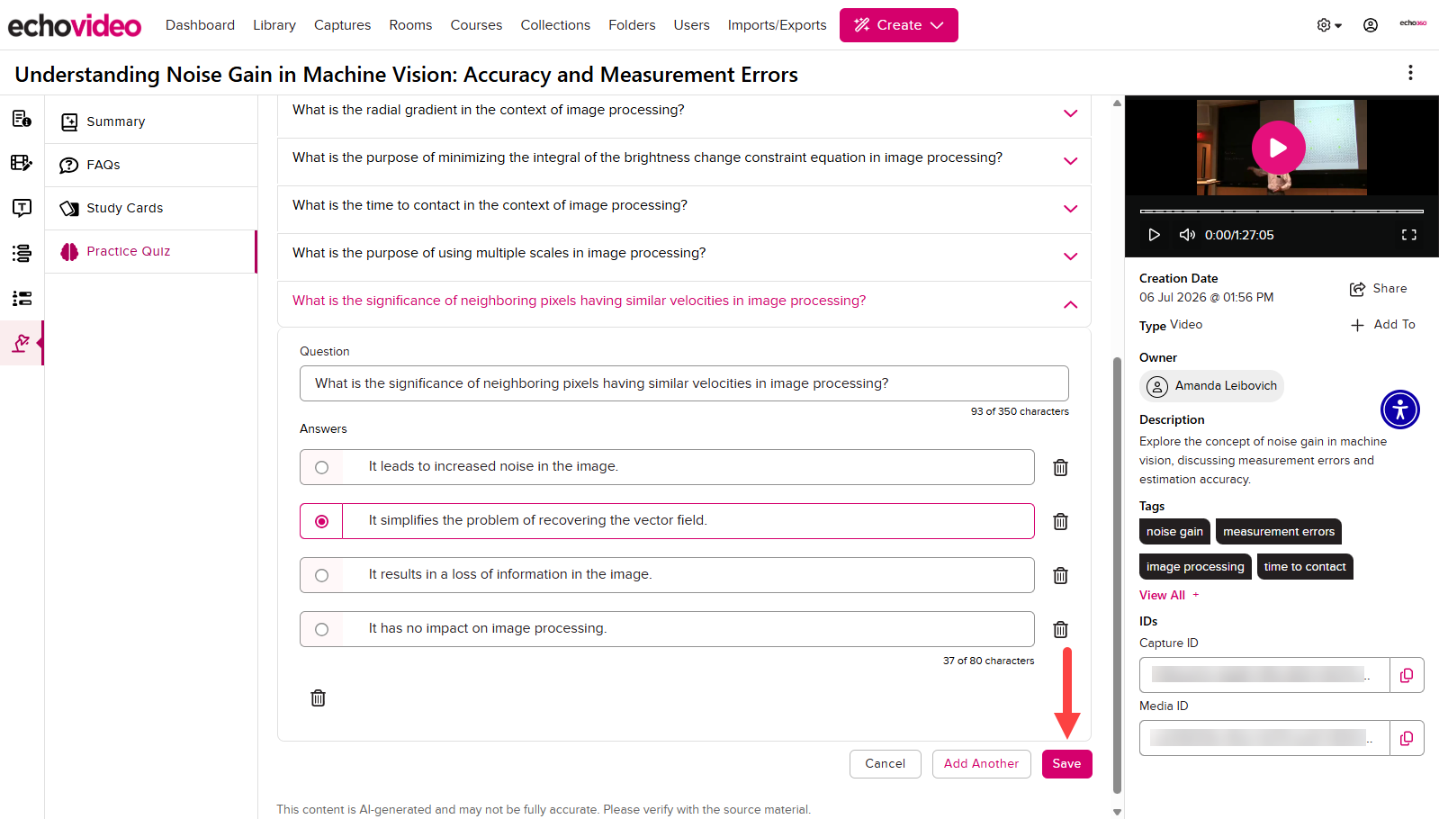The width and height of the screenshot is (1439, 819).
Task: Click the Share icon link
Action: (x=1378, y=289)
